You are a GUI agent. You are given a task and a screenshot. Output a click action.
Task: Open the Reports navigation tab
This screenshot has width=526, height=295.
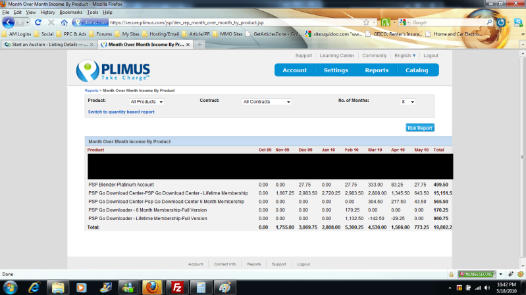tap(377, 70)
